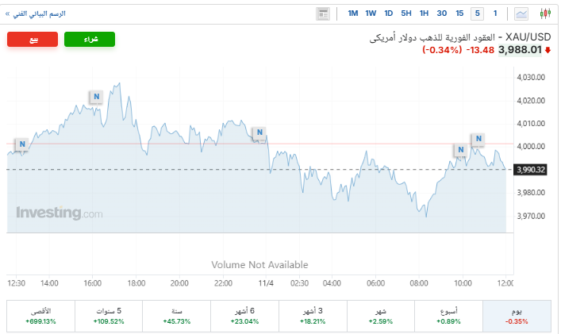Open the N news marker near 16:00
The image size is (561, 334).
[96, 97]
